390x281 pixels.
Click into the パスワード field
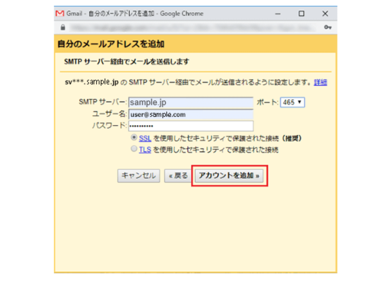(191, 126)
